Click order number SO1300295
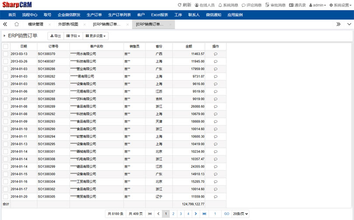 46,144
